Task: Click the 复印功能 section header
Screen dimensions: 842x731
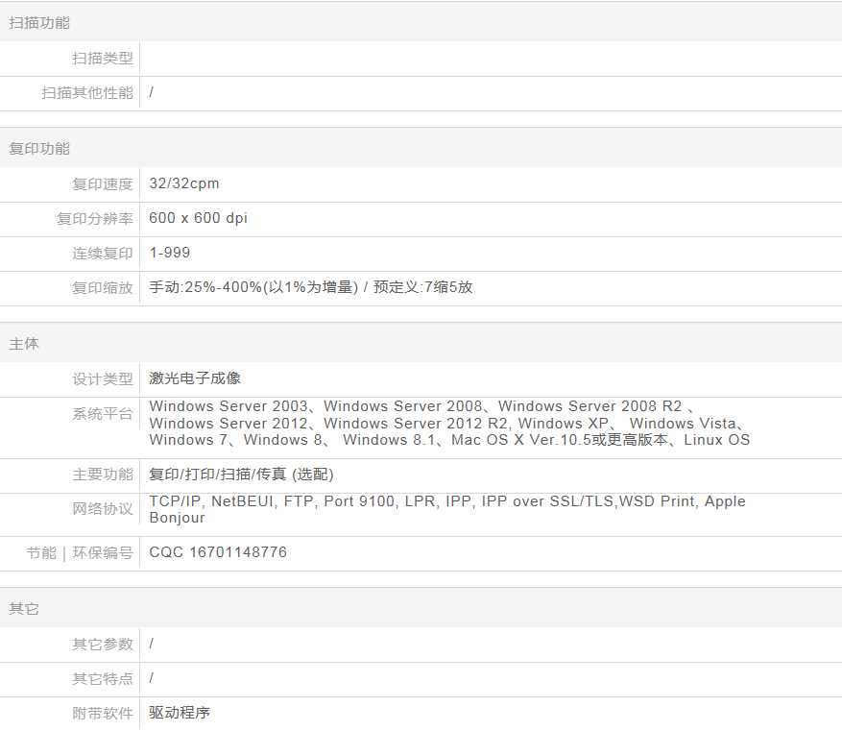Action: (x=39, y=149)
